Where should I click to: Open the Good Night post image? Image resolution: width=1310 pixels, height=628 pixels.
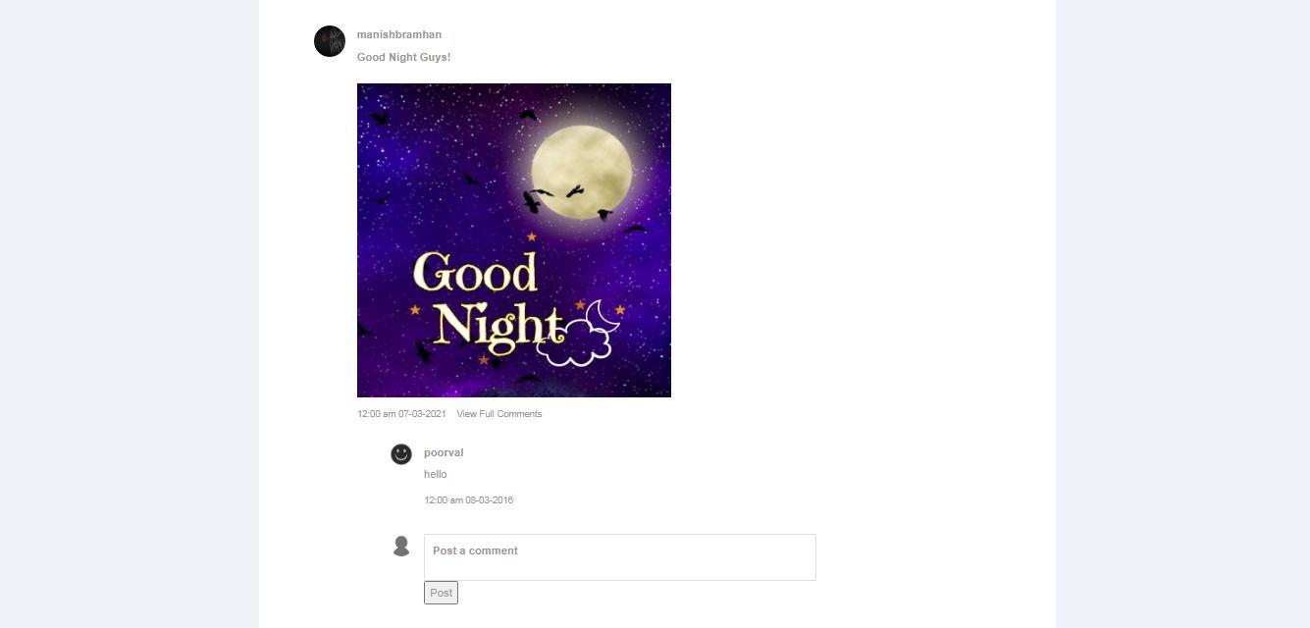[514, 240]
